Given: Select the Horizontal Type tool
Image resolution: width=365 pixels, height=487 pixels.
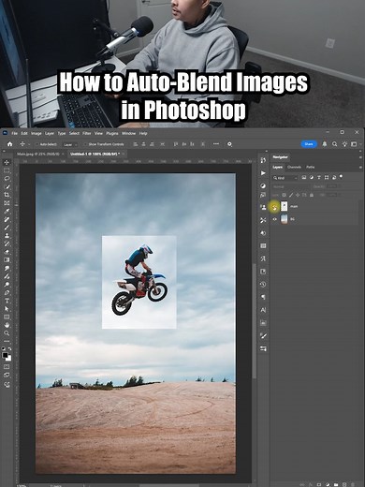Looking at the screenshot, I should (7, 301).
